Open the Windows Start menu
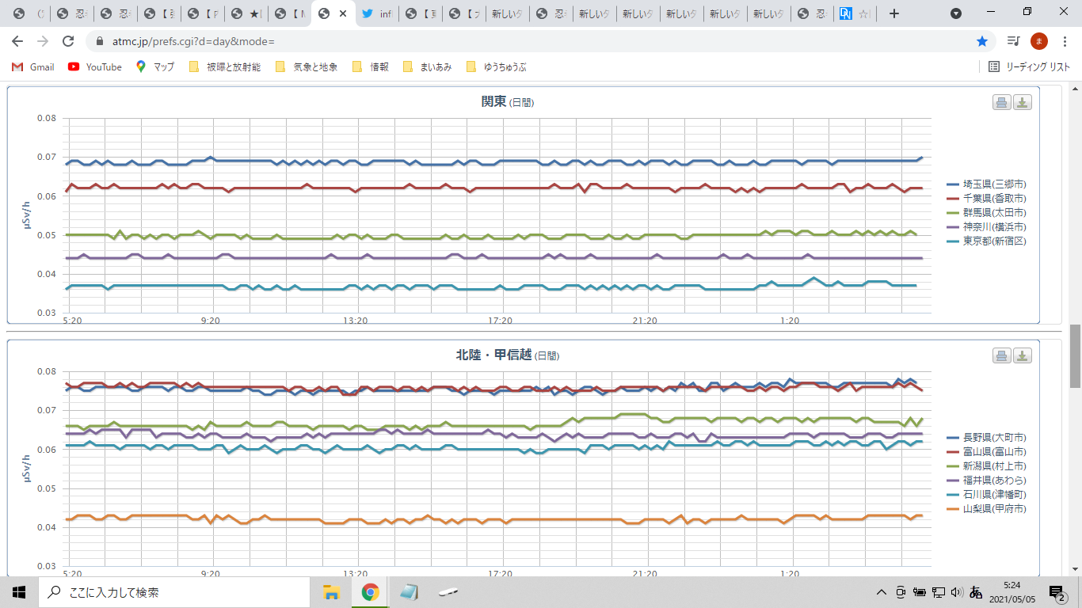This screenshot has height=608, width=1082. coord(19,592)
